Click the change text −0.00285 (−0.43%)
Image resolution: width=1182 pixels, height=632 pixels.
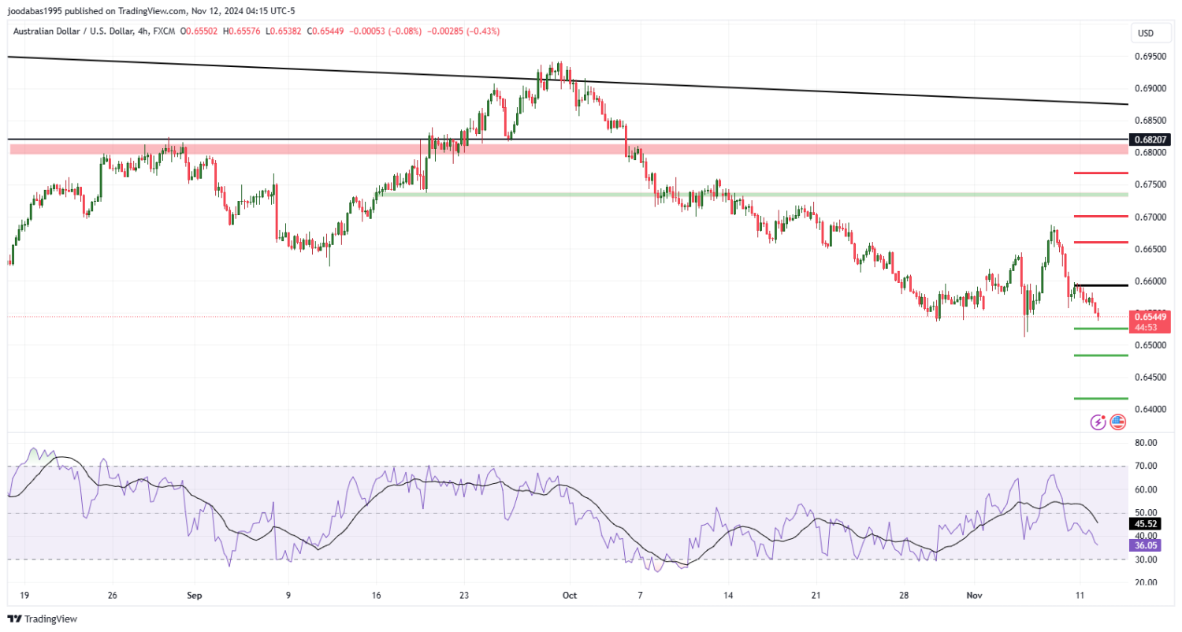(x=463, y=32)
